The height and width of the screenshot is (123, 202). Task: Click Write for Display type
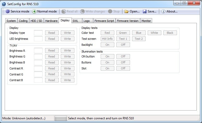point(68,33)
